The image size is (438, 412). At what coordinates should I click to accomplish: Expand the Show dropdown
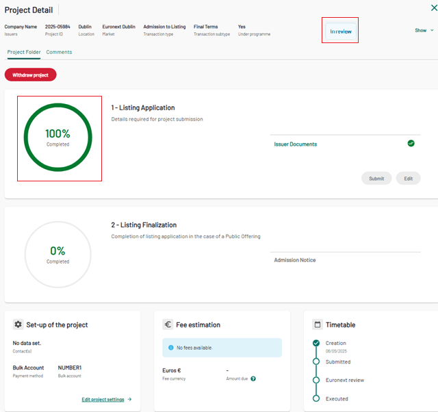pyautogui.click(x=424, y=30)
